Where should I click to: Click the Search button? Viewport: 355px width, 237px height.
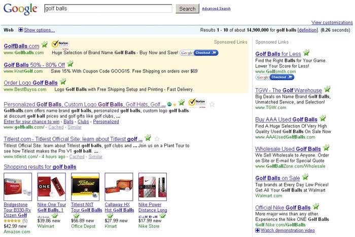[187, 9]
